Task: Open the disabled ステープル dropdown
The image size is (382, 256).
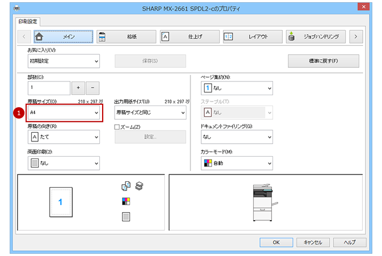Action: point(237,112)
